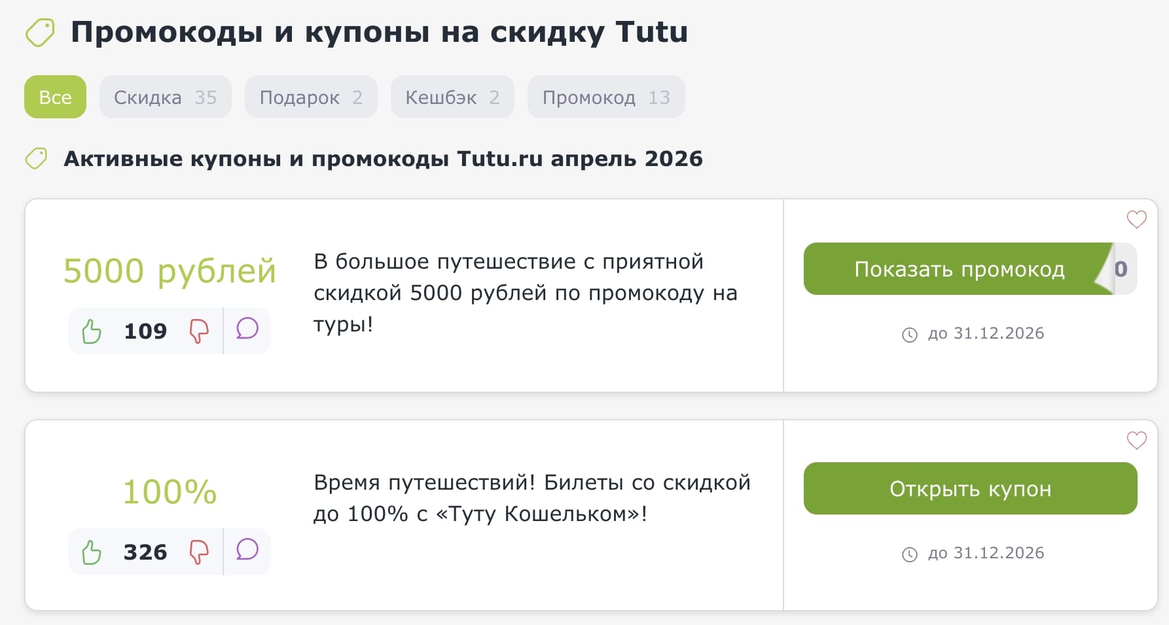
Task: Select the Промокод 13 filter
Action: pyautogui.click(x=605, y=97)
